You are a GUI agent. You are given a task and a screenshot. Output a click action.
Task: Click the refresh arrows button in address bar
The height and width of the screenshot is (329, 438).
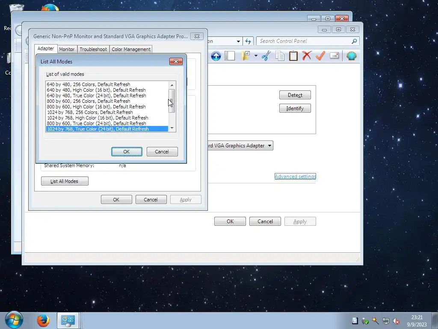click(x=248, y=42)
